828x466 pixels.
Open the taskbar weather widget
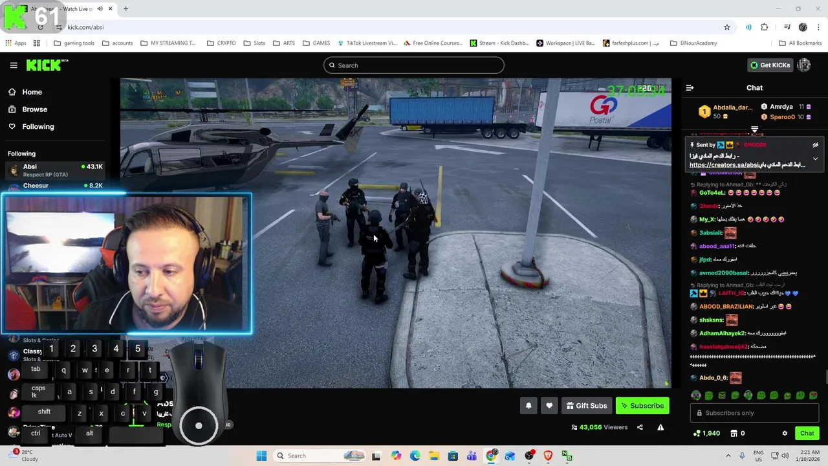[x=24, y=456]
